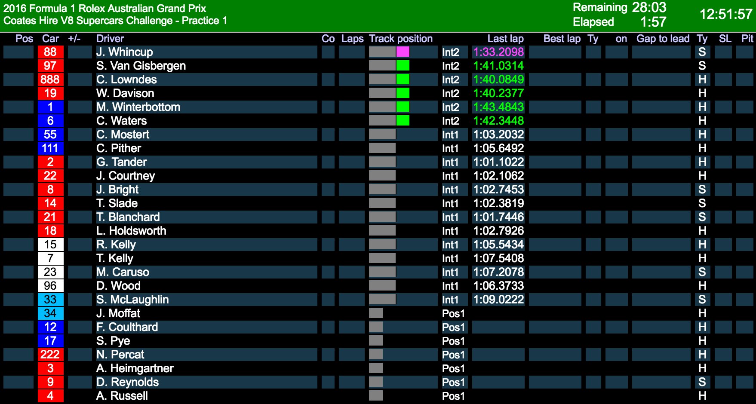
Task: Click the tyre letter H in A. Russell's row
Action: coord(702,396)
